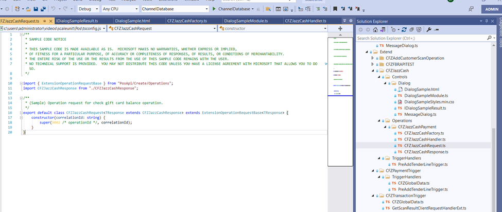Open Solution Explorer window position dropdown
The height and width of the screenshot is (212, 502).
coord(481,21)
